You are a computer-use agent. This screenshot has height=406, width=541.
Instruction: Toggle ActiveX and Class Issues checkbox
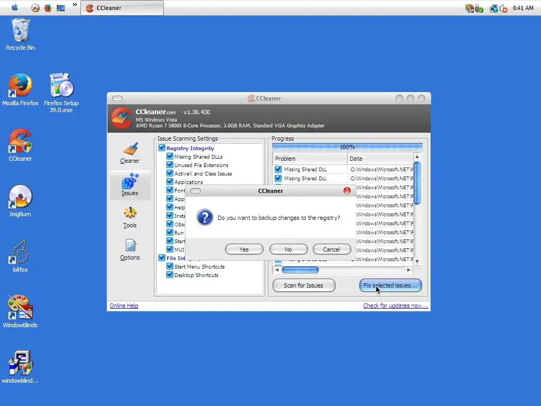pyautogui.click(x=170, y=173)
